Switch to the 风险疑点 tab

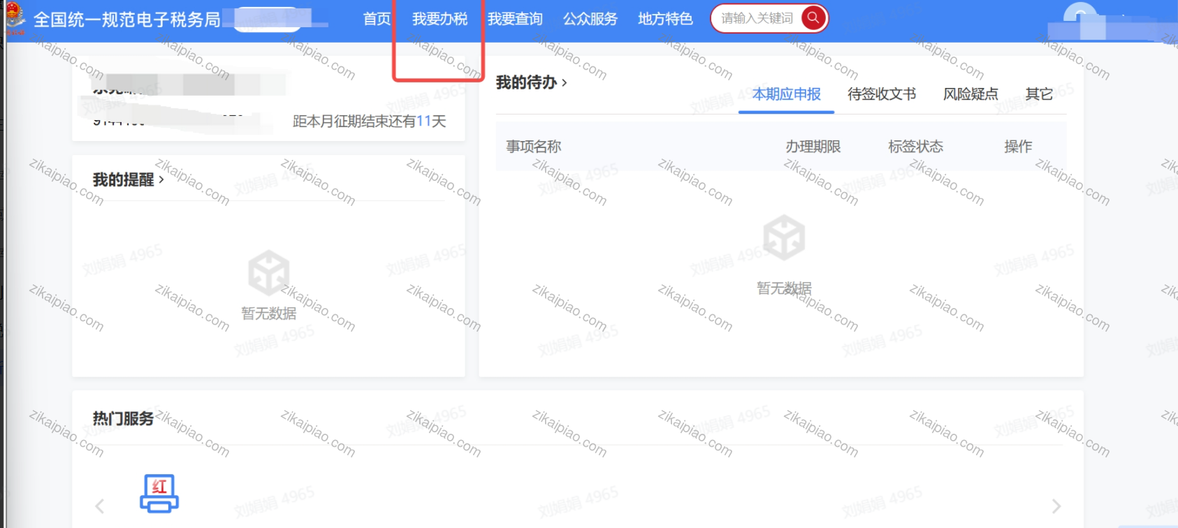tap(970, 94)
